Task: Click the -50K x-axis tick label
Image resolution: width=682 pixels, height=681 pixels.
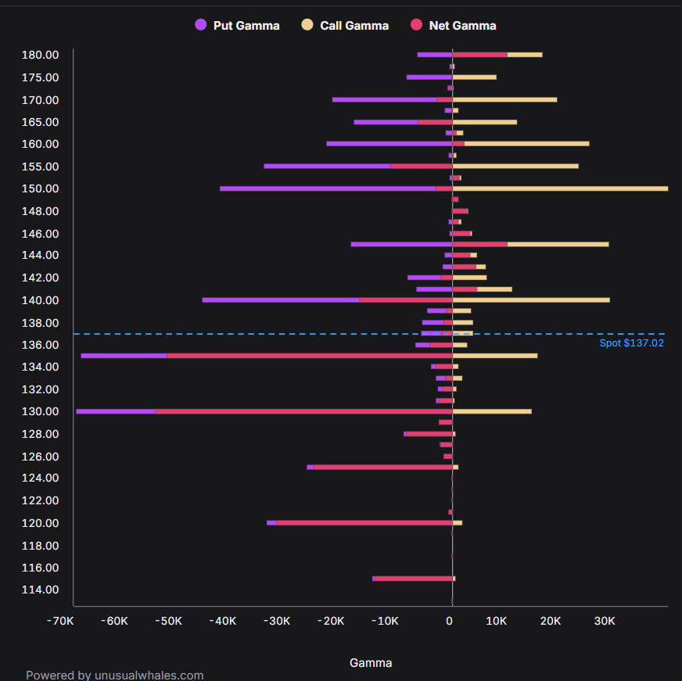Action: 168,621
